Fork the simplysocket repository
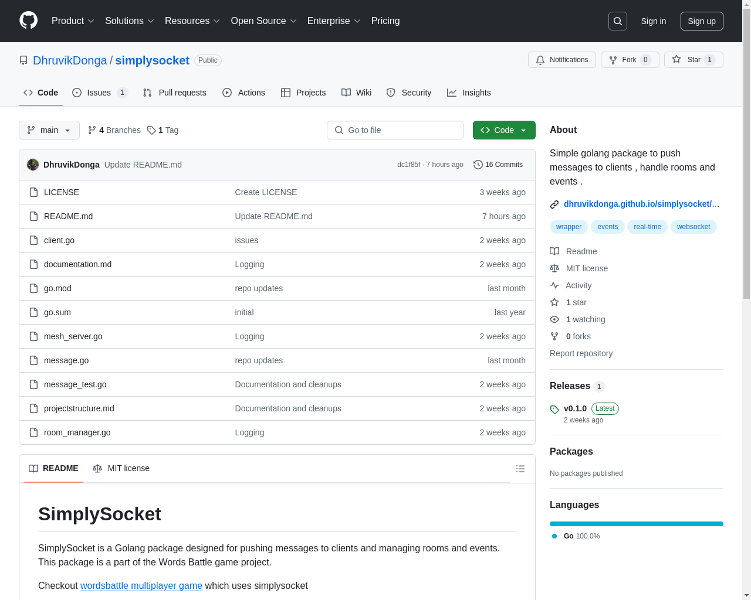Screen dimensions: 751x600 (630, 60)
